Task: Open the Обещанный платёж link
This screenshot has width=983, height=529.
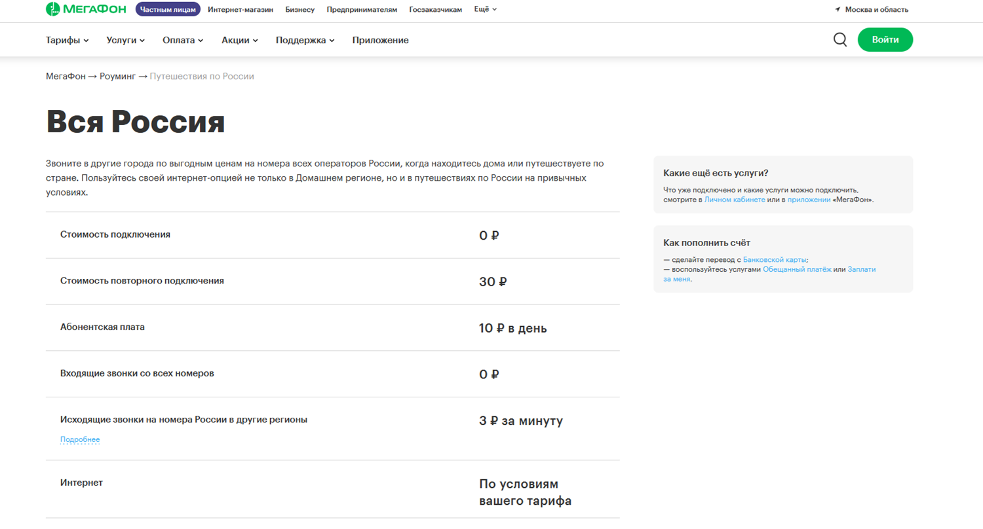Action: (x=797, y=269)
